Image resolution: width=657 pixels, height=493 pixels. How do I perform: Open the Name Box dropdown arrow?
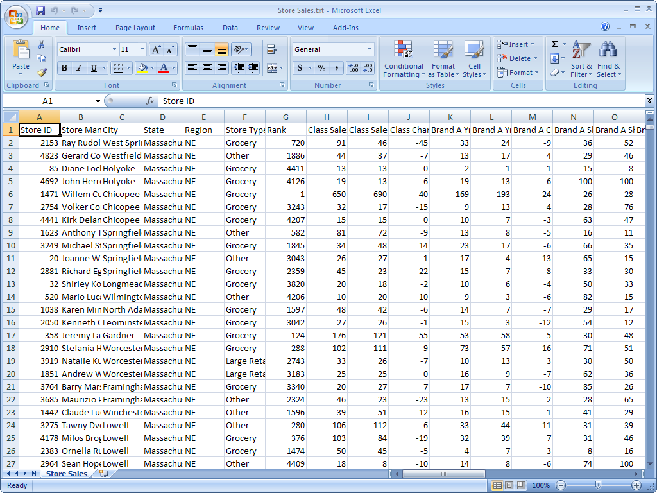point(98,101)
